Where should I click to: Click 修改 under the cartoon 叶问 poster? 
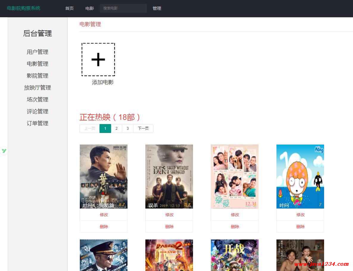300,215
